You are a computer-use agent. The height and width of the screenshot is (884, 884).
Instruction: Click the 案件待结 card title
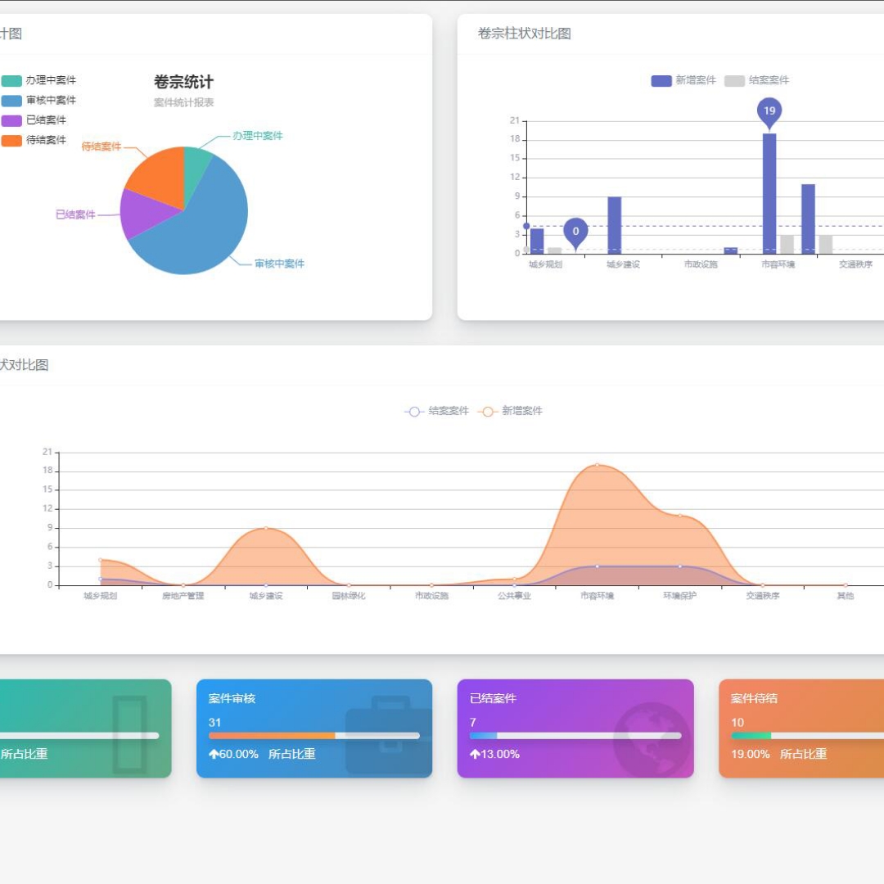(754, 698)
